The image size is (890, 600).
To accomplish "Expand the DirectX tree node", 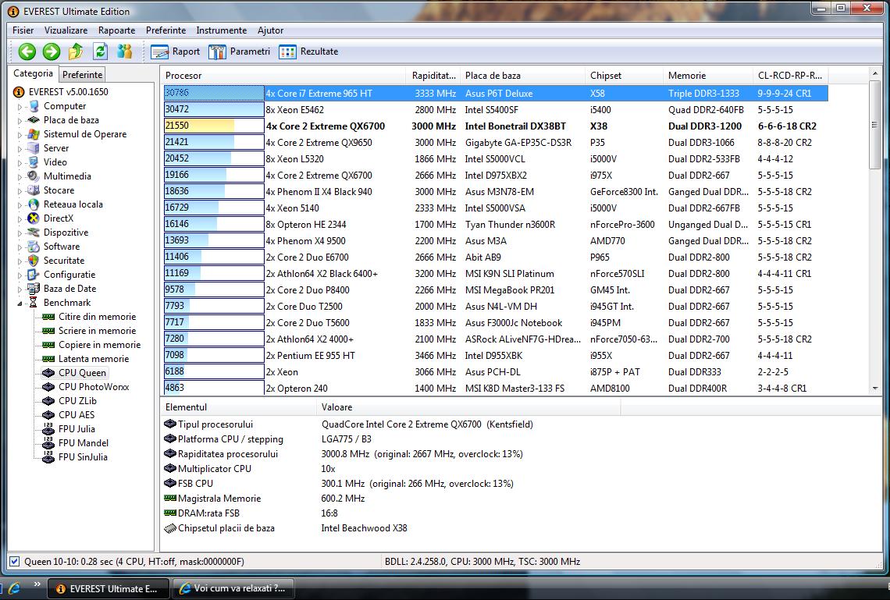I will (x=20, y=219).
